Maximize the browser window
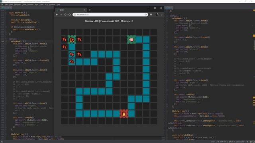 [155, 8]
